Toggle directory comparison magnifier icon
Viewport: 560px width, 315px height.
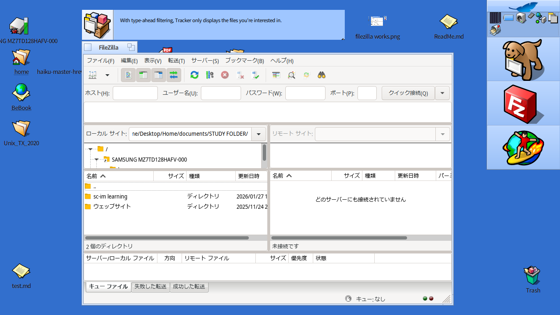coord(291,75)
